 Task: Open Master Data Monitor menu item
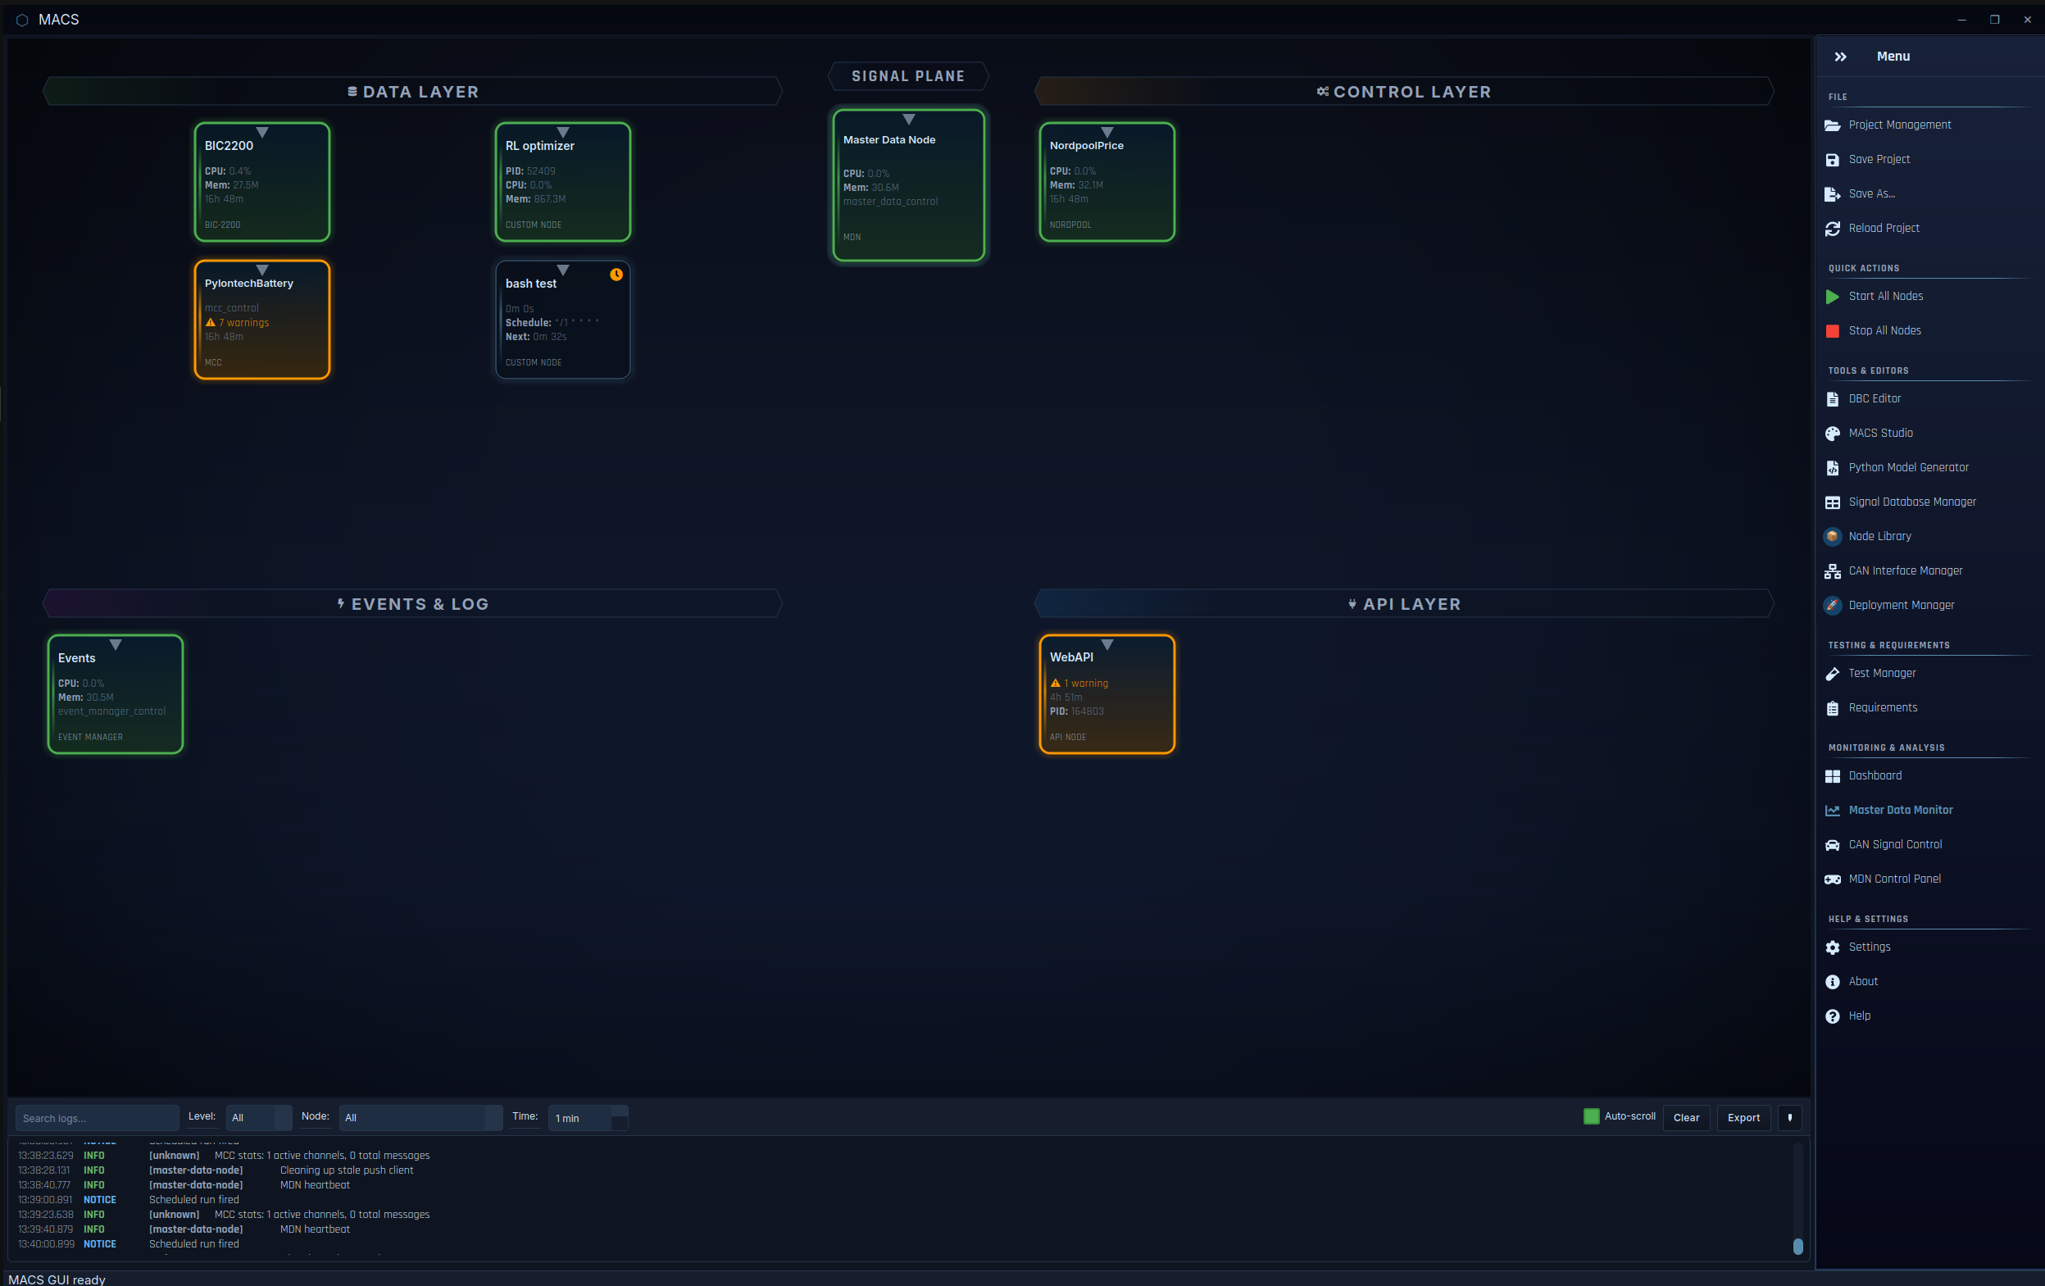pyautogui.click(x=1900, y=811)
